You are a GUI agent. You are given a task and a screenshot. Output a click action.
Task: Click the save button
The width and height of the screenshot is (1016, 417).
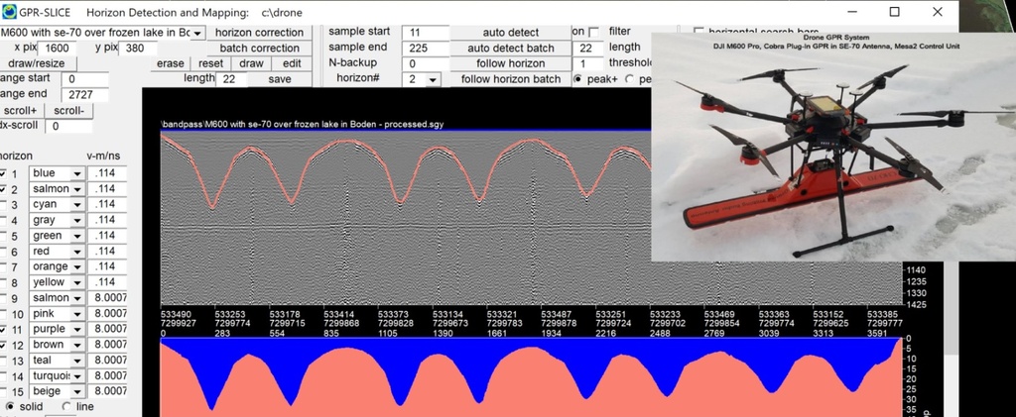coord(280,79)
